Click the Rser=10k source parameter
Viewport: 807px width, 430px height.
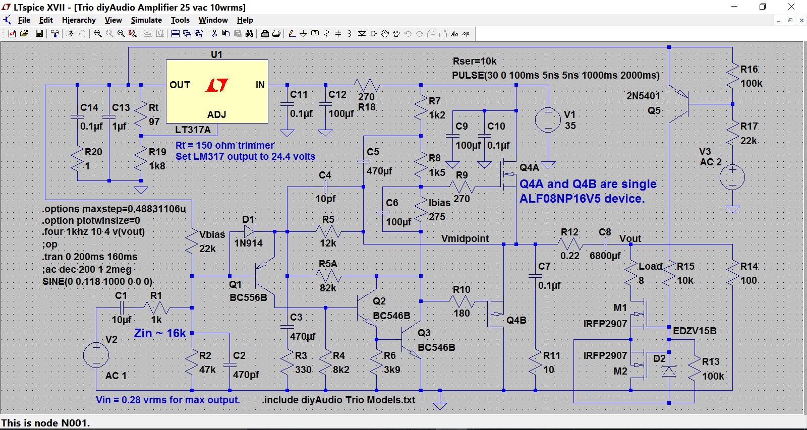[475, 61]
